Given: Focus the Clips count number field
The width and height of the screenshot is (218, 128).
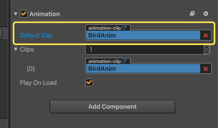Looking at the screenshot, I should 145,49.
